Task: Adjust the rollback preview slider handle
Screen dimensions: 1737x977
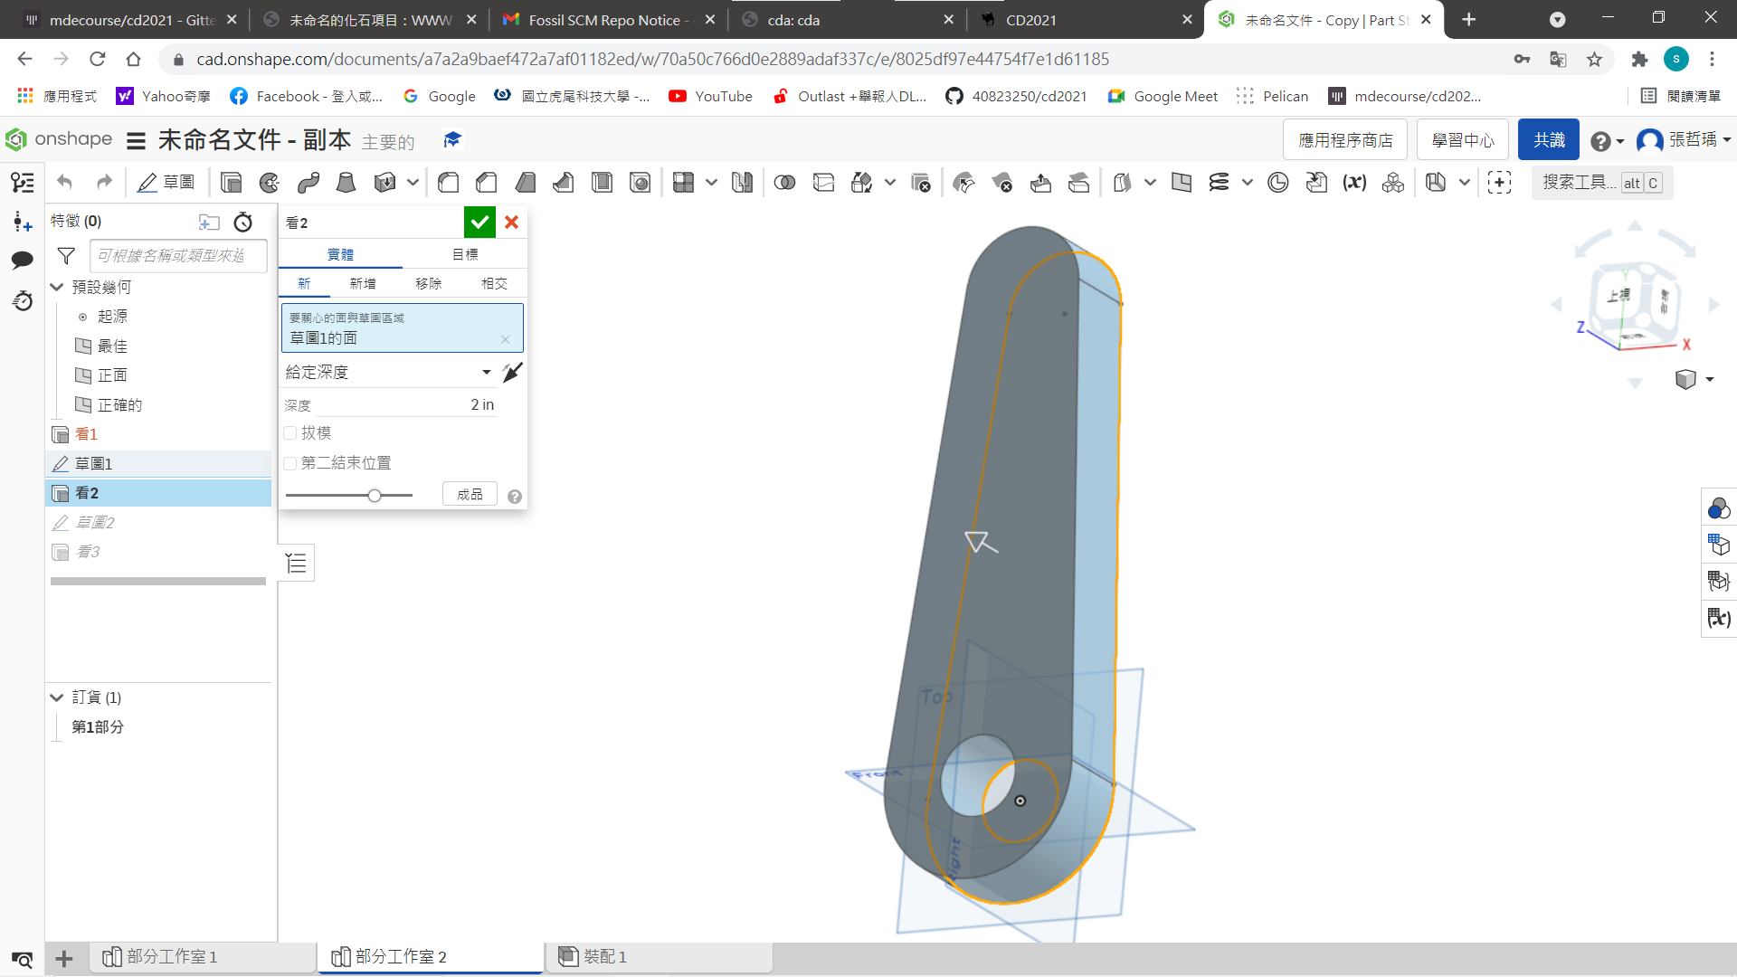Action: pos(375,496)
